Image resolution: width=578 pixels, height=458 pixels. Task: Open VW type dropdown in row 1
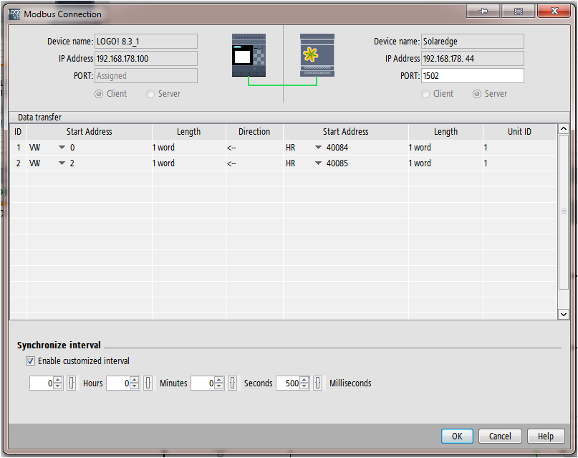pos(62,148)
